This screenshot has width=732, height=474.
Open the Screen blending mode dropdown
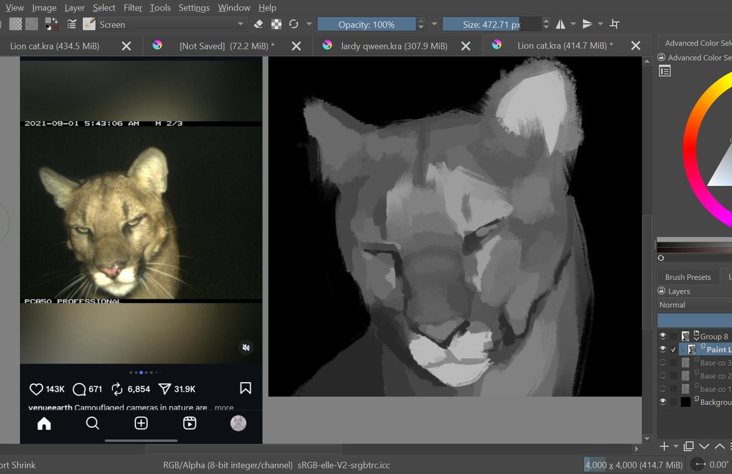coord(171,26)
